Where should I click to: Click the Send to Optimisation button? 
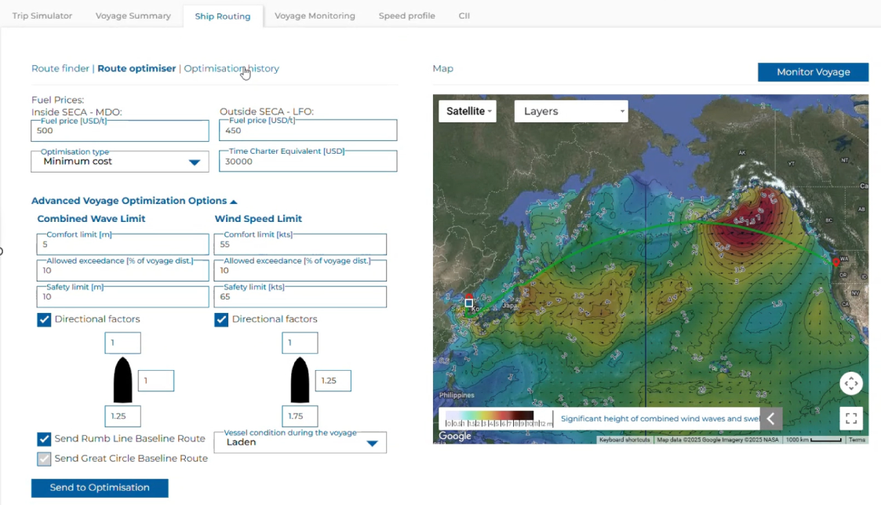pos(100,488)
